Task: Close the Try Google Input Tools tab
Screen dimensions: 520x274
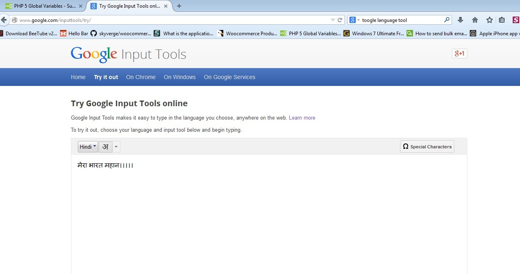Action: point(166,6)
